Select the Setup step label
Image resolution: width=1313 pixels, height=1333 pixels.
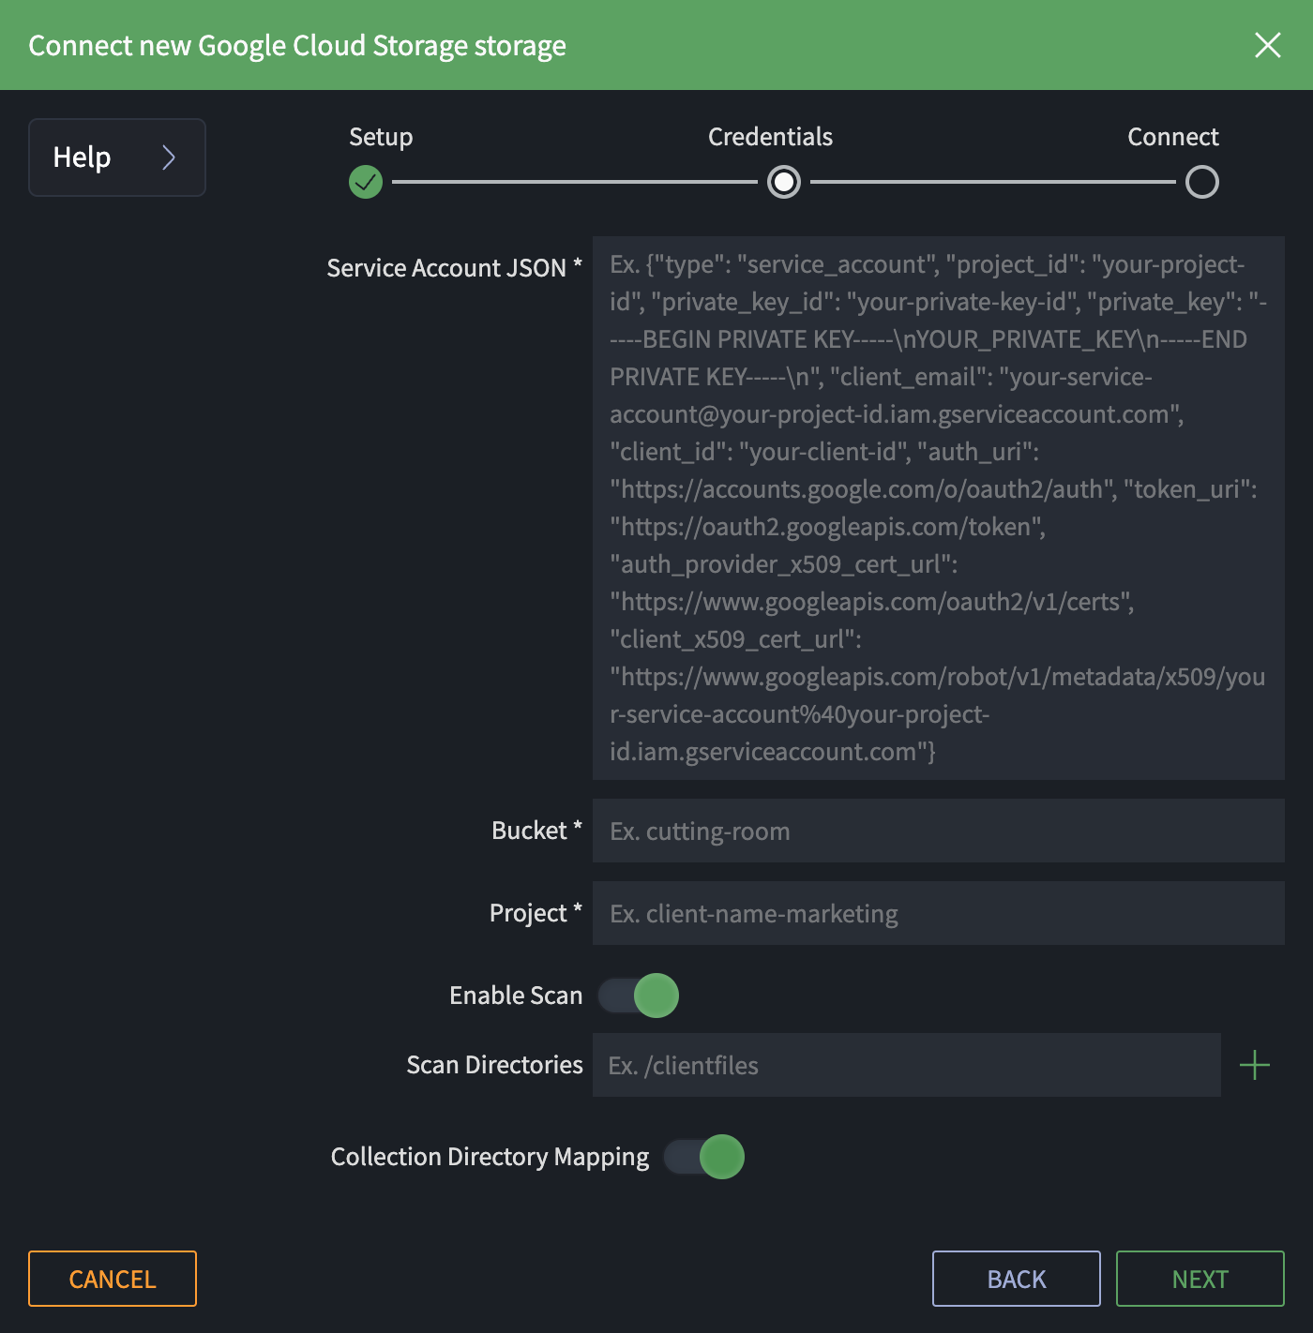[380, 137]
